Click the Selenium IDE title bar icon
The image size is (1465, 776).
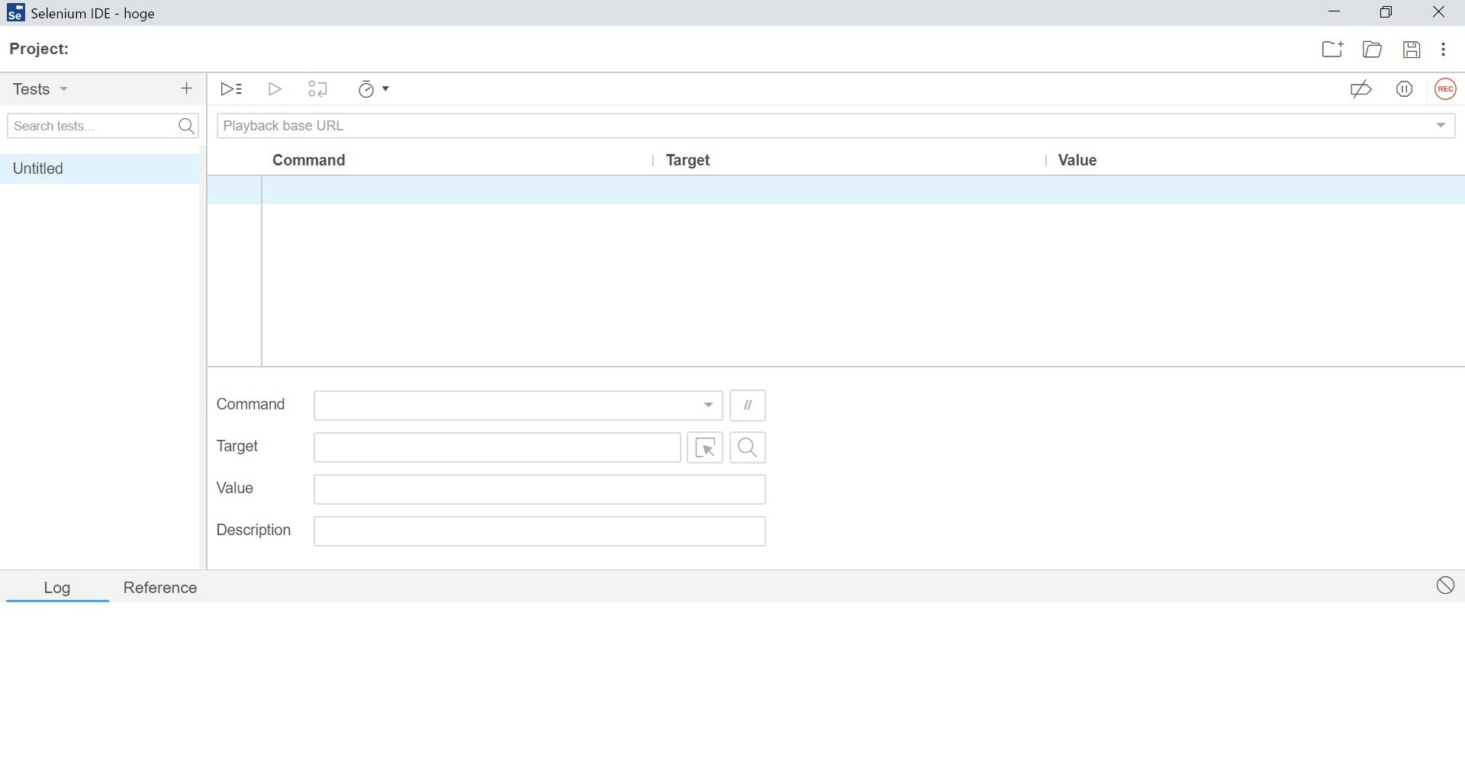tap(15, 13)
